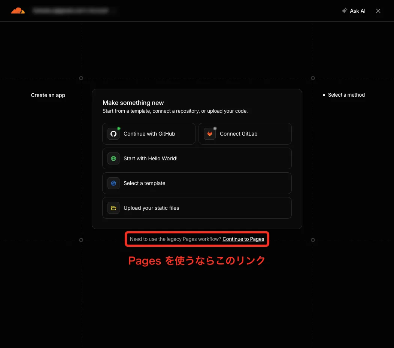Follow the Continue to Pages link
The width and height of the screenshot is (394, 348).
[x=243, y=239]
